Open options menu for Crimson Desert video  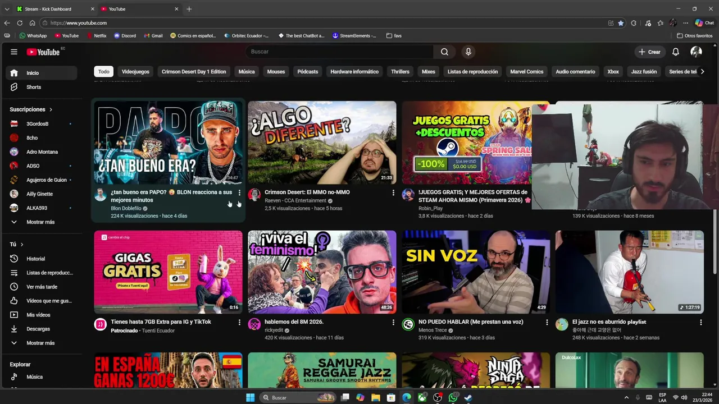(393, 192)
